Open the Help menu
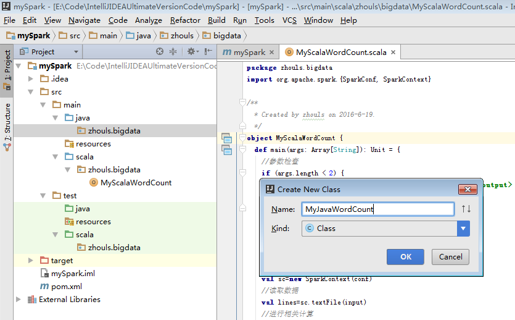Viewport: 515px width, 320px height. point(348,20)
